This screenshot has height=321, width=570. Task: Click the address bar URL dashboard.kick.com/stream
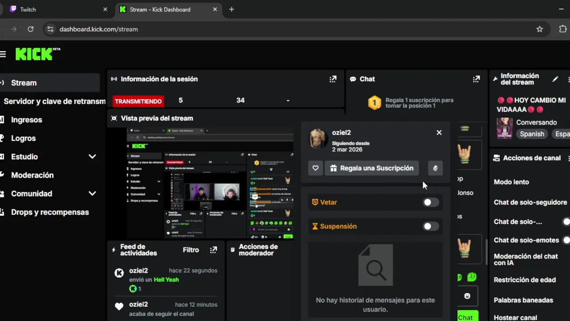pos(98,29)
